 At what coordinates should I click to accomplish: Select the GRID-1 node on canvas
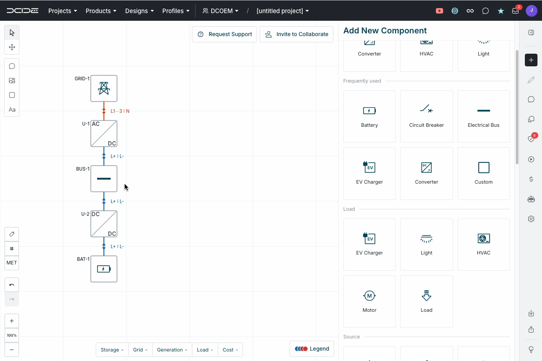coord(103,88)
